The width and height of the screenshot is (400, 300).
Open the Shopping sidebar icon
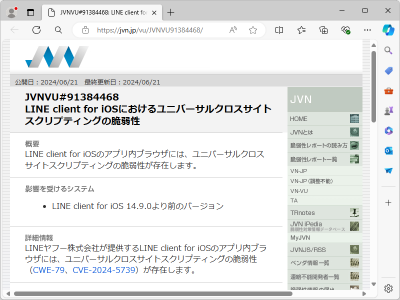click(x=388, y=70)
